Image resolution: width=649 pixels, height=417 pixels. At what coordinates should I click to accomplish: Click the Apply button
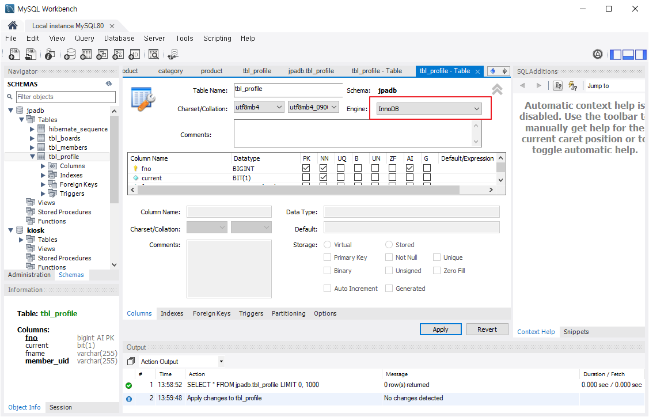tap(441, 329)
